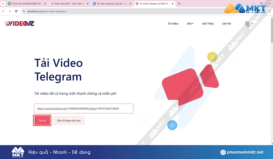Click the browser back arrow
The image size is (273, 159).
tap(3, 11)
